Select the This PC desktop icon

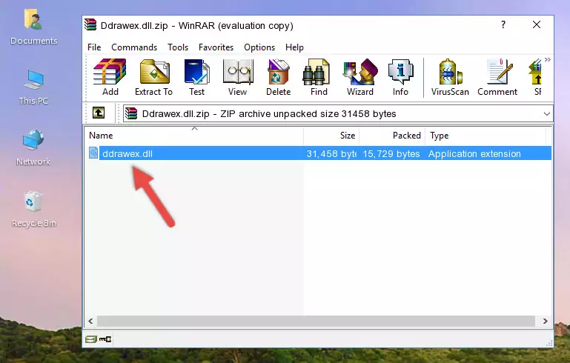(33, 87)
